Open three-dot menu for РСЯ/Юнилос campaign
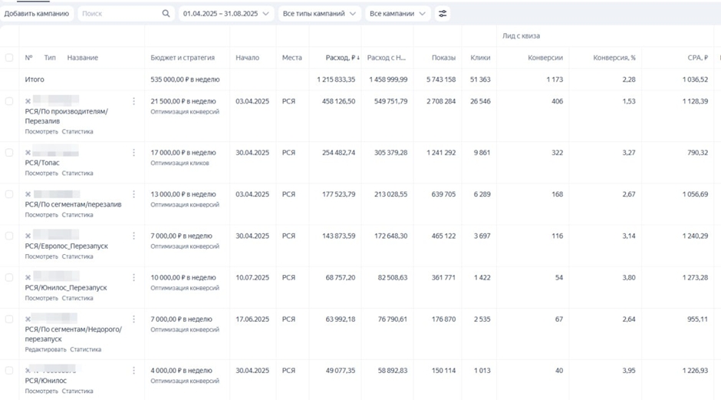 click(x=133, y=371)
